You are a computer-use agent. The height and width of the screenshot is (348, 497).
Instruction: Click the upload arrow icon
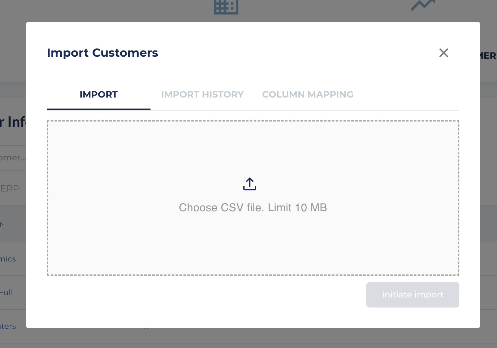pyautogui.click(x=250, y=184)
